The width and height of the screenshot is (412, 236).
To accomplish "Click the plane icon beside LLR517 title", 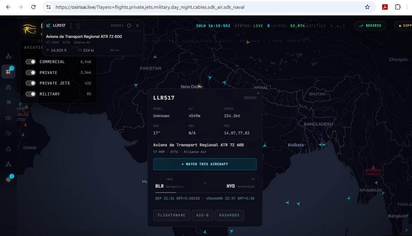I will [48, 26].
